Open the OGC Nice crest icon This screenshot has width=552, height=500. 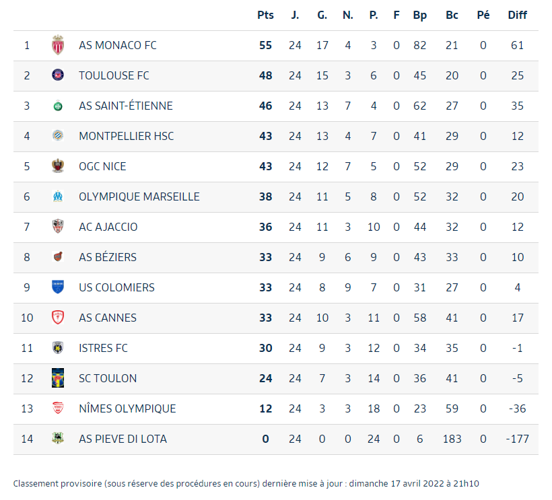point(58,166)
